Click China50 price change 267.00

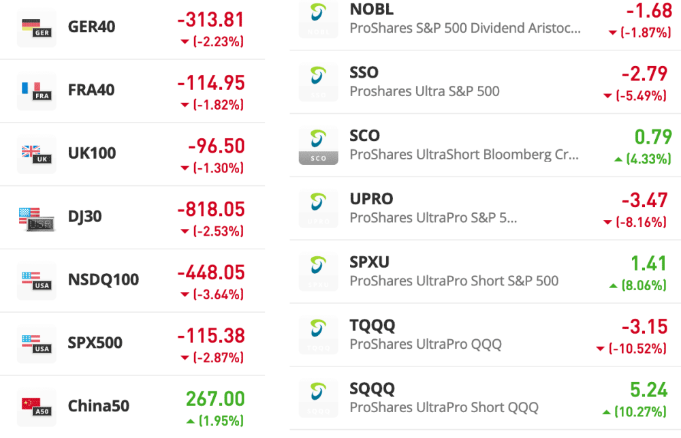(x=215, y=399)
